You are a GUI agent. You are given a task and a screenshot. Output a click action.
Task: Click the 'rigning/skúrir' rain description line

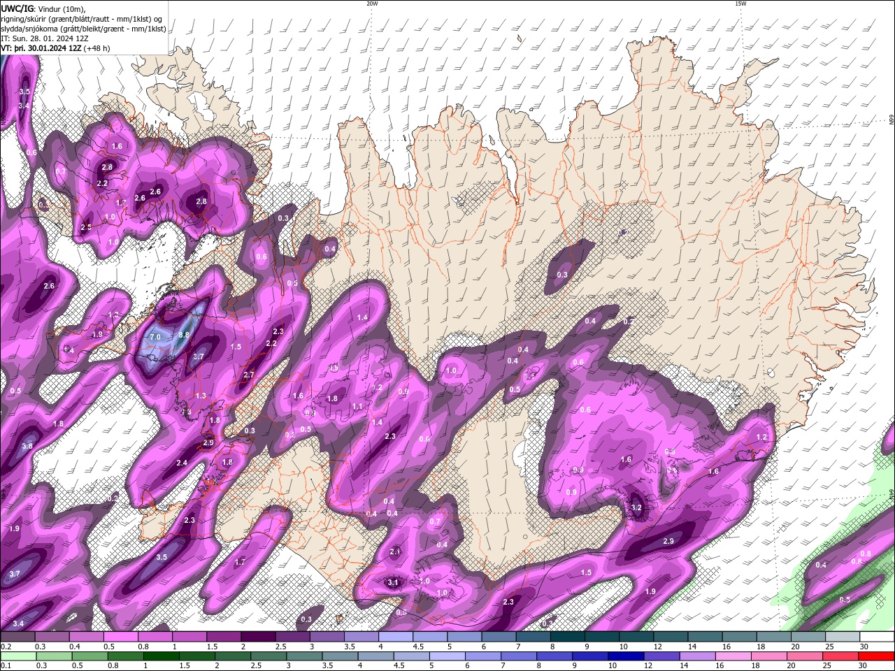[81, 18]
